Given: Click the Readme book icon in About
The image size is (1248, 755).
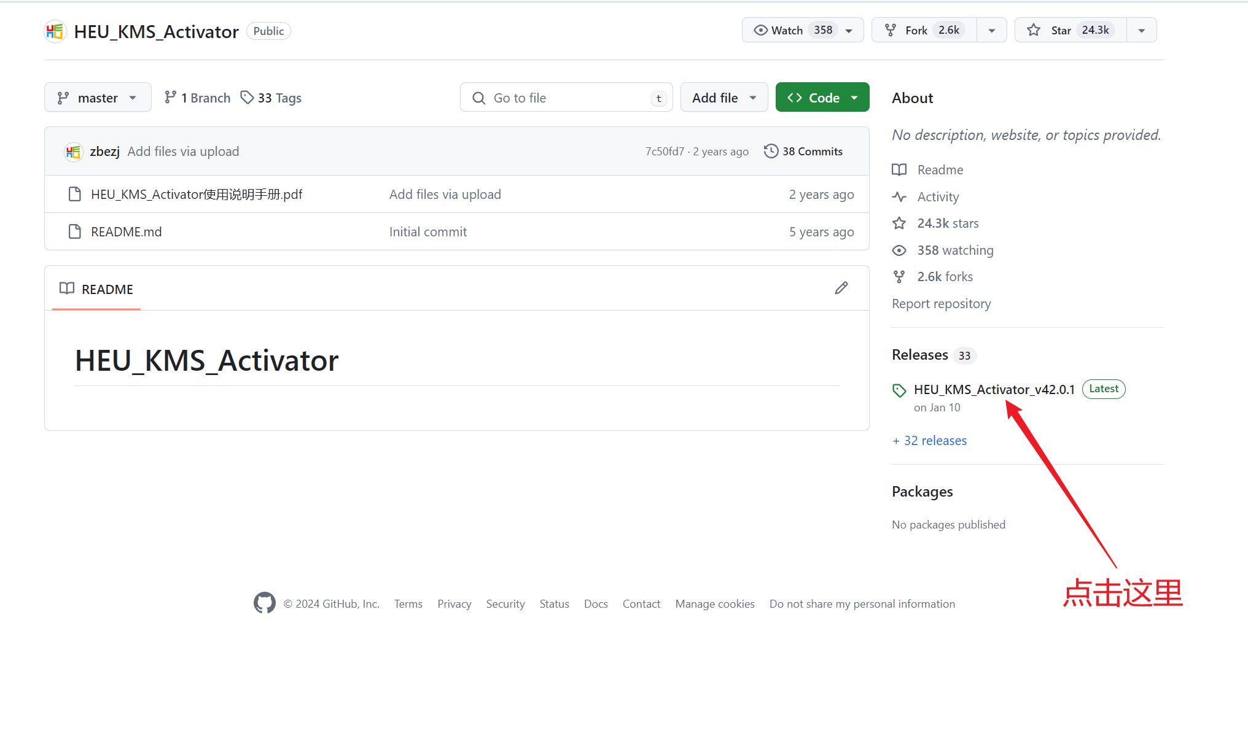Looking at the screenshot, I should [899, 169].
